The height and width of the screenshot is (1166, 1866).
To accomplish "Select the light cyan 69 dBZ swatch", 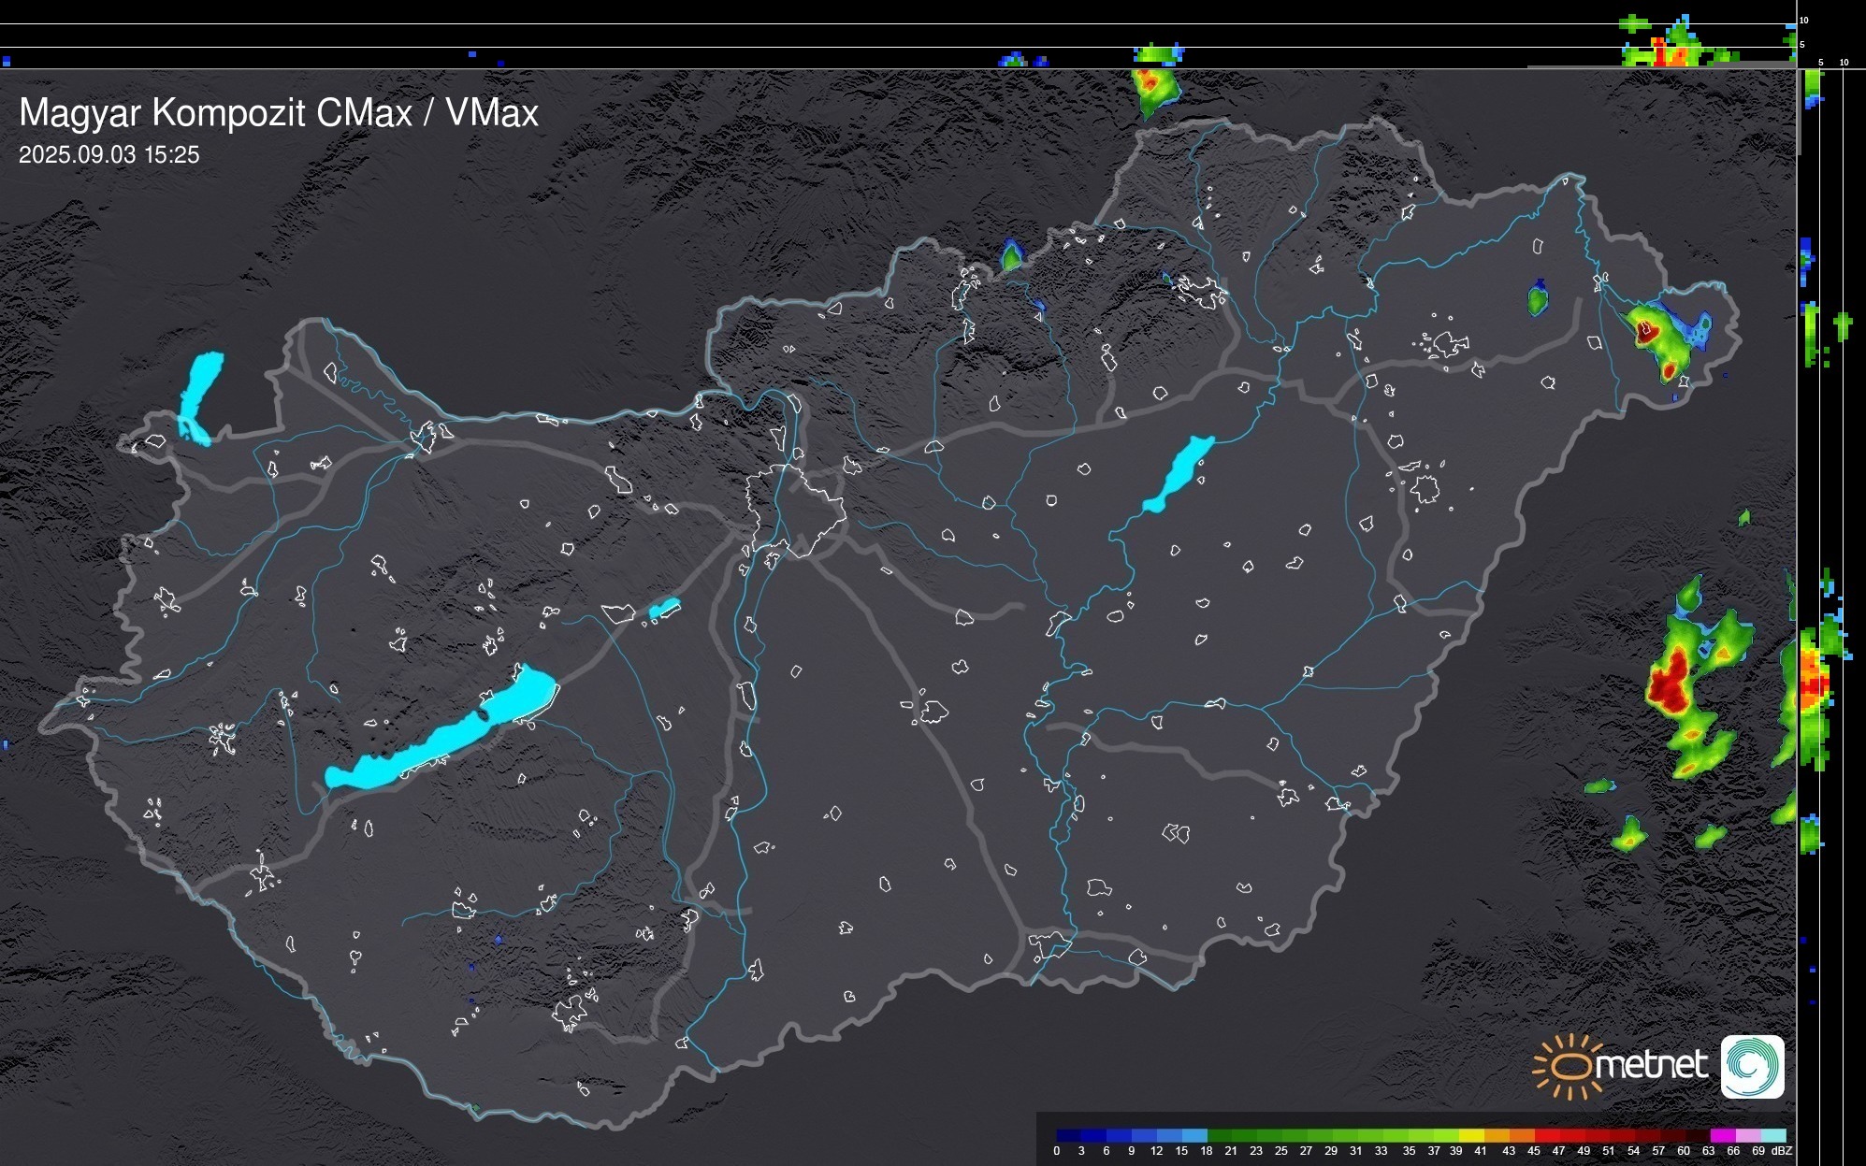I will click(x=1773, y=1136).
